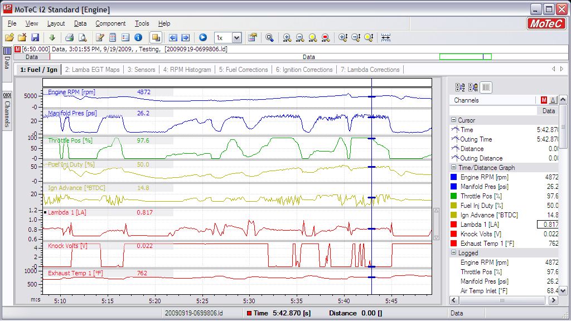Image resolution: width=571 pixels, height=321 pixels.
Task: Open the File menu
Action: point(12,23)
